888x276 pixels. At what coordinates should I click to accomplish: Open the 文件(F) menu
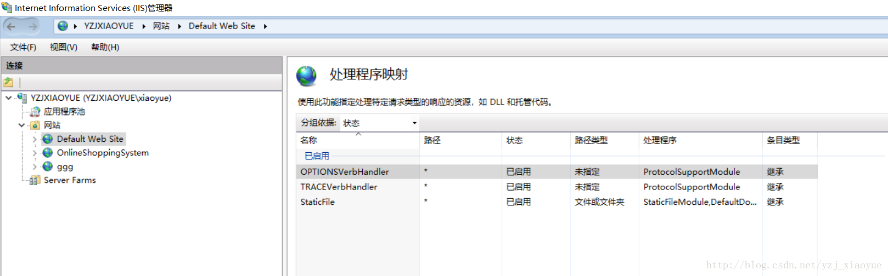(23, 47)
